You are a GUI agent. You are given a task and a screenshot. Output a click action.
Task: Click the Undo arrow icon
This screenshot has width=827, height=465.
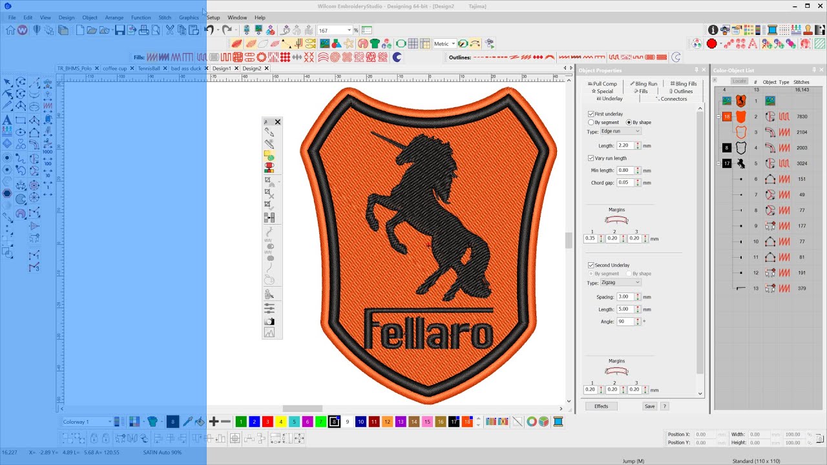(x=210, y=30)
